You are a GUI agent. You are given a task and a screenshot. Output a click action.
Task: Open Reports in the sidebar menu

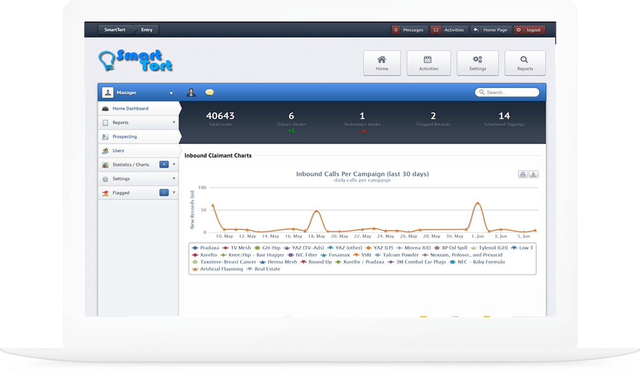139,122
